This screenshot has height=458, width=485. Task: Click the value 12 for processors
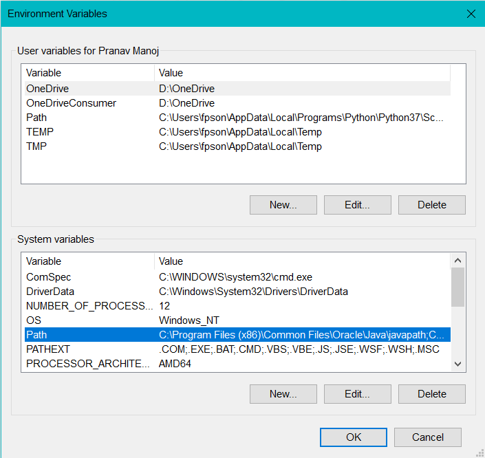coord(164,306)
